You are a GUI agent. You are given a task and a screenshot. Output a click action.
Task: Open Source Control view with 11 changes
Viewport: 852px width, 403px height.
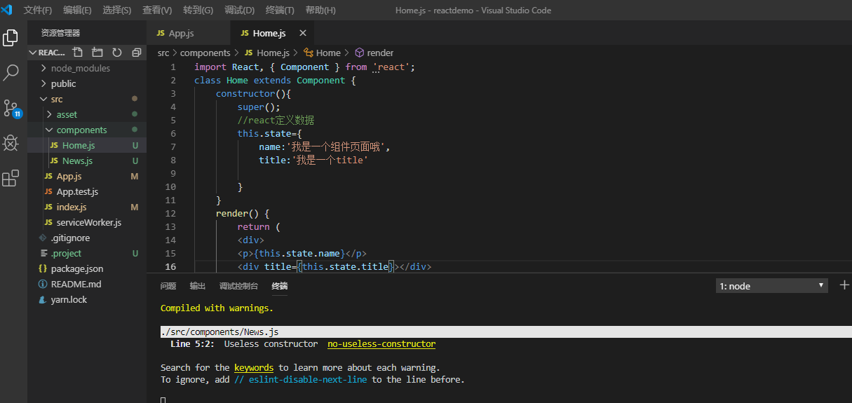coord(11,108)
